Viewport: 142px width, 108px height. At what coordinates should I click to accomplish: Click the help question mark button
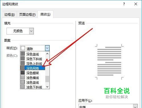pos(124,4)
